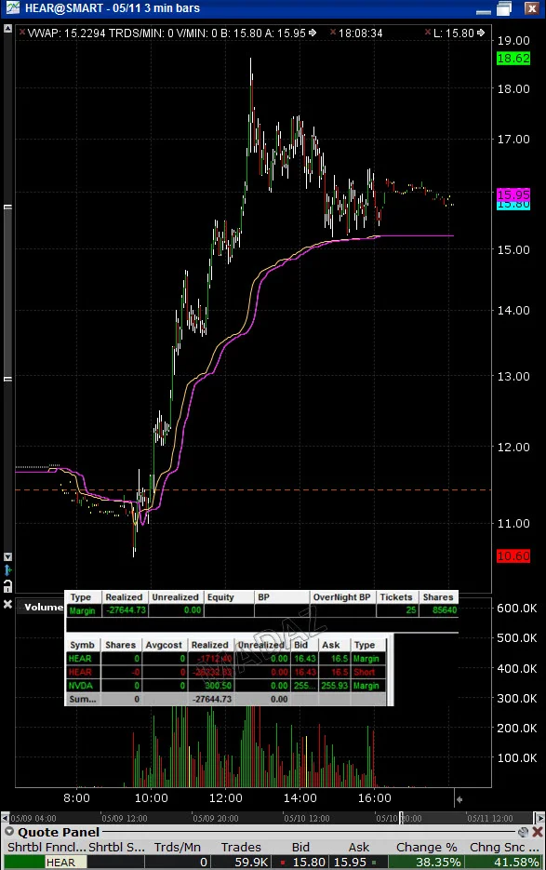Viewport: 546px width, 870px height.
Task: Restore the HEAR@SMART chart window size
Action: (x=504, y=8)
